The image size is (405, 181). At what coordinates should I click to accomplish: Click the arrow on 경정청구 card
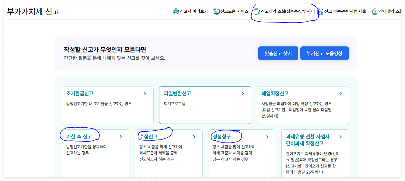pos(267,137)
